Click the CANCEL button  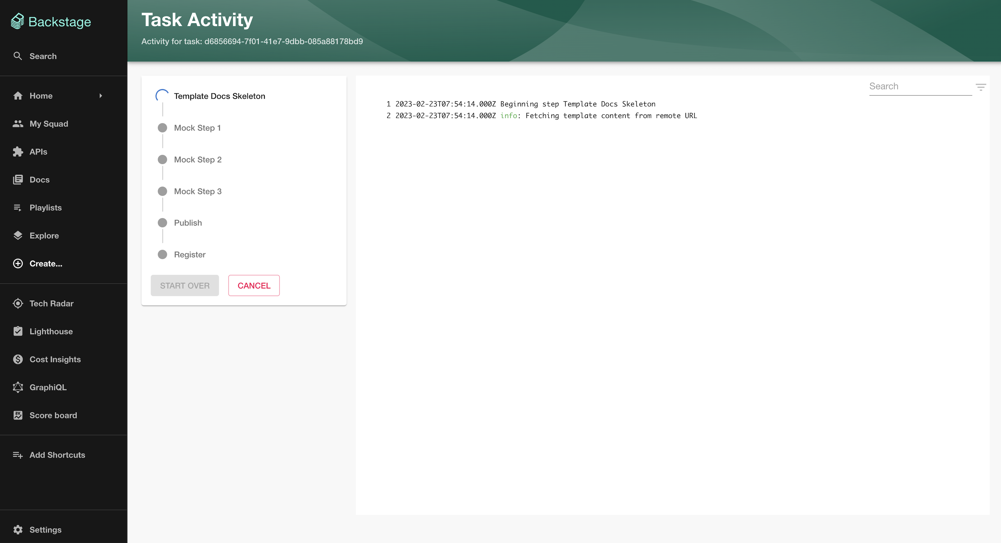point(253,285)
